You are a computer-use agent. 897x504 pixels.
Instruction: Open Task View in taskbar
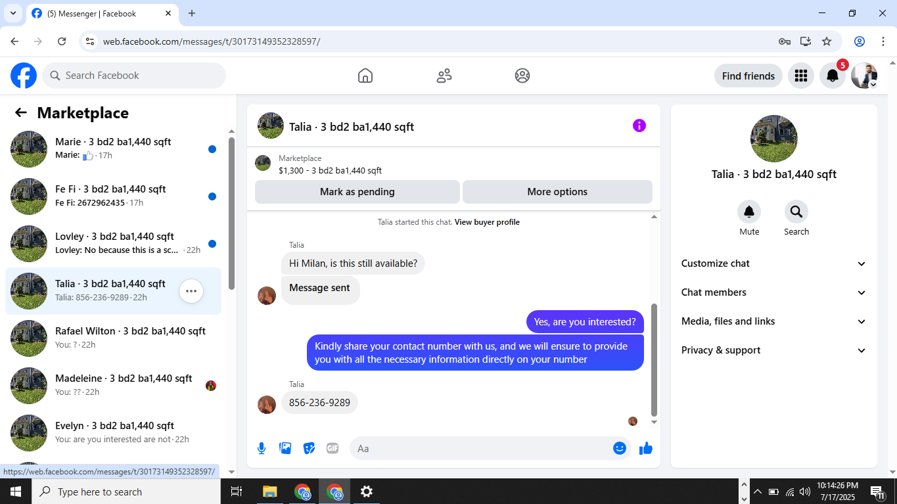pyautogui.click(x=237, y=492)
